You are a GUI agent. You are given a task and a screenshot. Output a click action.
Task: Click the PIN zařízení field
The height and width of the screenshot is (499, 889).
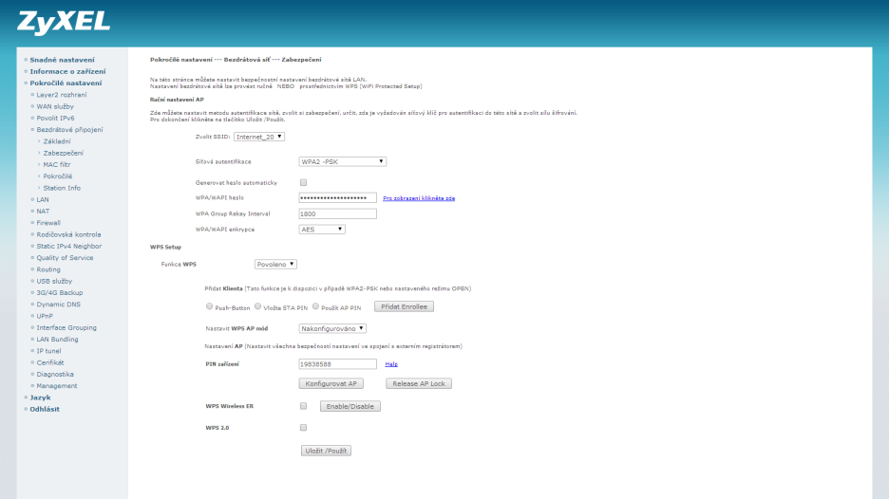(337, 364)
